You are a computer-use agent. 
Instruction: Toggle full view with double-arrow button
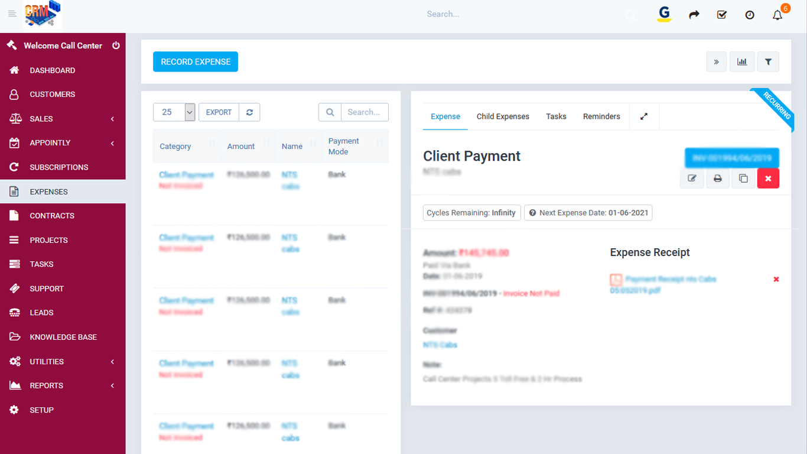click(716, 61)
